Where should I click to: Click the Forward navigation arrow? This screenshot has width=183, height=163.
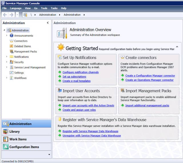tap(11, 15)
